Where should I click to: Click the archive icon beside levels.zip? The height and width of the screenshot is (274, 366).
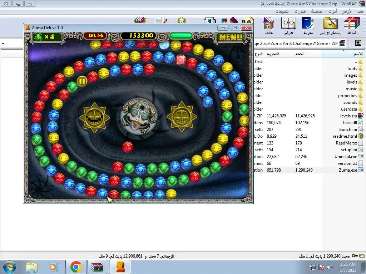(x=361, y=116)
